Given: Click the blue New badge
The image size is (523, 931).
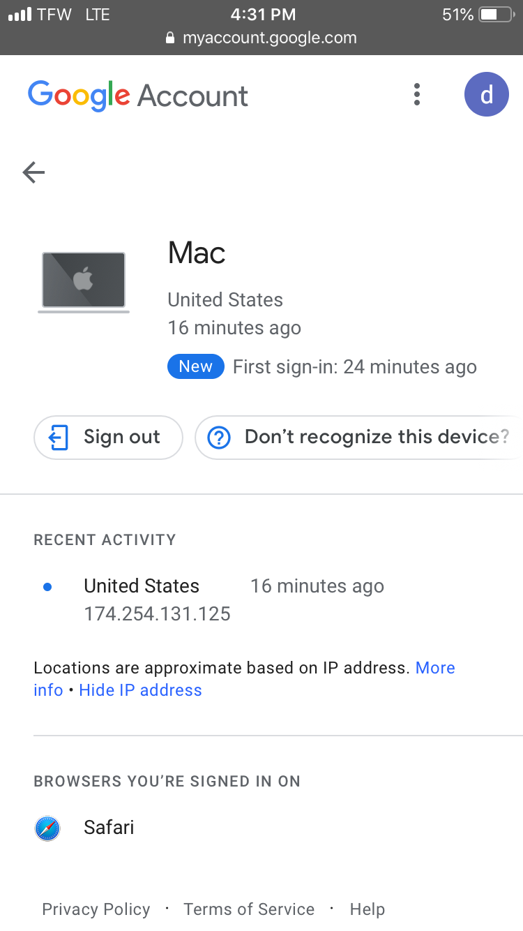Looking at the screenshot, I should (x=196, y=366).
